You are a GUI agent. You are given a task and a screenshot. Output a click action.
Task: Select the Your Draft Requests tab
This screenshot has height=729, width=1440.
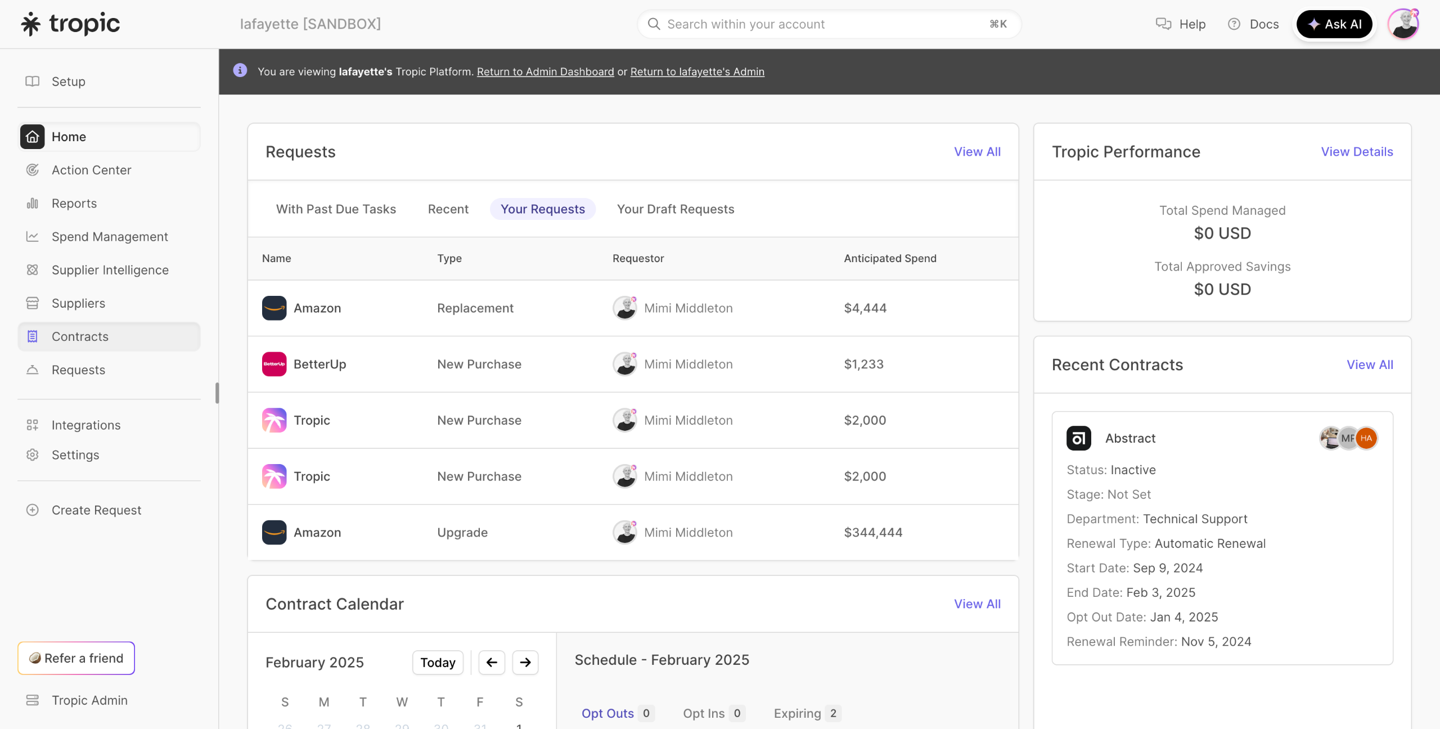[x=675, y=209]
